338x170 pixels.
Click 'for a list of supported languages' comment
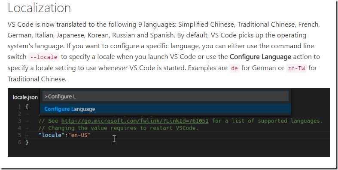point(268,121)
